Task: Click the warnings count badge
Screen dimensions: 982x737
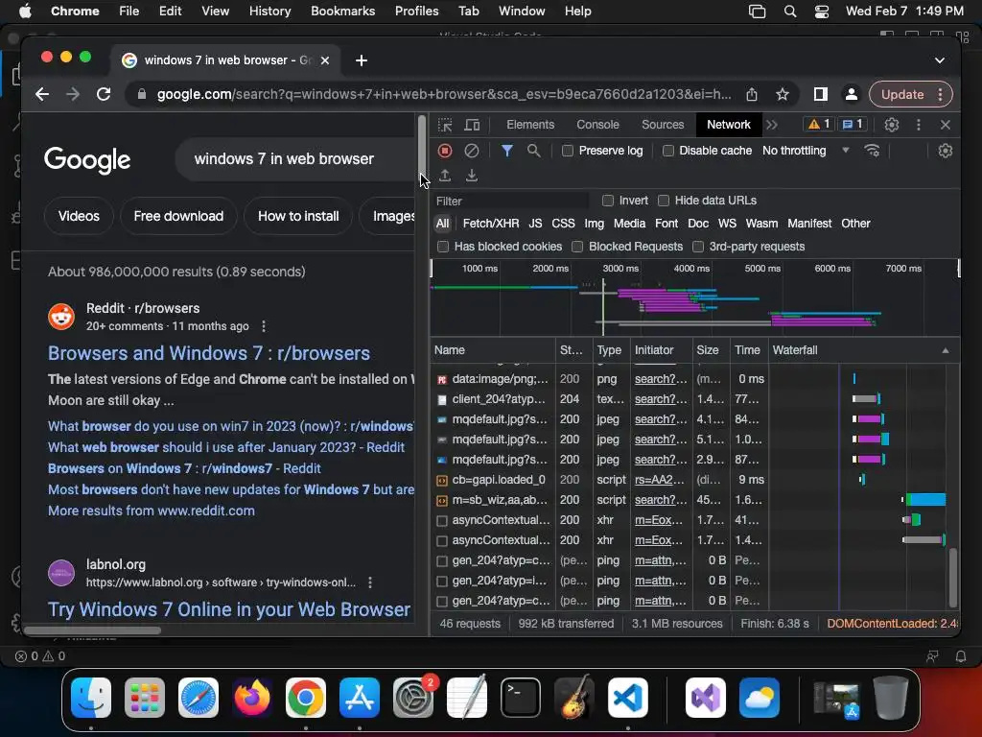Action: [819, 124]
